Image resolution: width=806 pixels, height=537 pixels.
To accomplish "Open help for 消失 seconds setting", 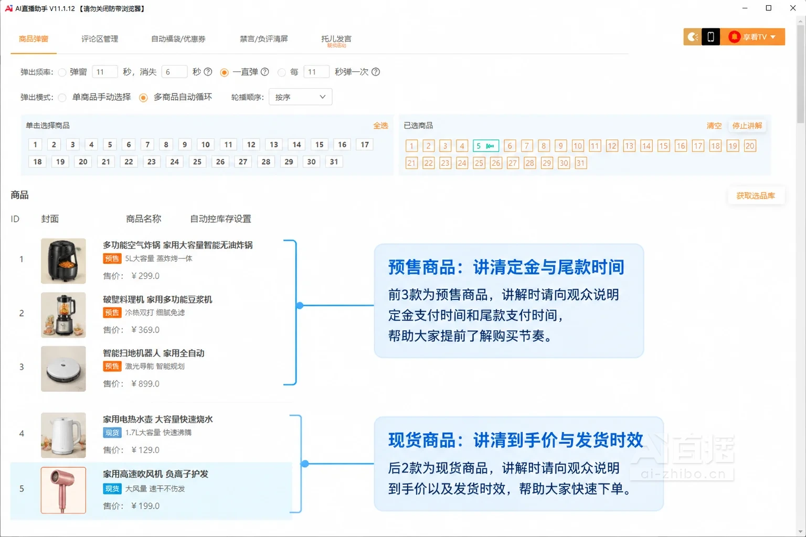I will tap(208, 72).
